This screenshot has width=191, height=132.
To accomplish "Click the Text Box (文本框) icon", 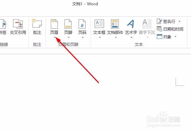I will [x=99, y=24].
